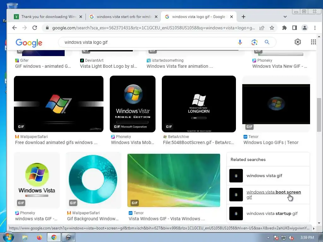Open 'Windows Logo GIFs | Tenor' link
This screenshot has height=242, width=323.
pos(271,142)
